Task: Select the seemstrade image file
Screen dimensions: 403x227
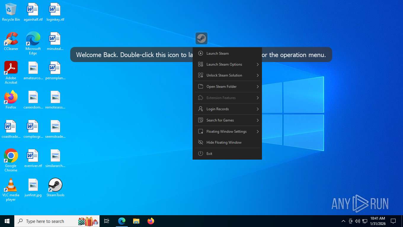Action: [55, 129]
